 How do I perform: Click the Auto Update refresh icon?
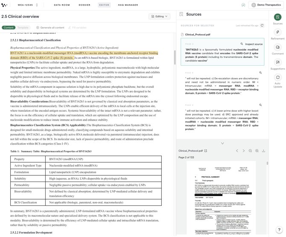pos(277,77)
